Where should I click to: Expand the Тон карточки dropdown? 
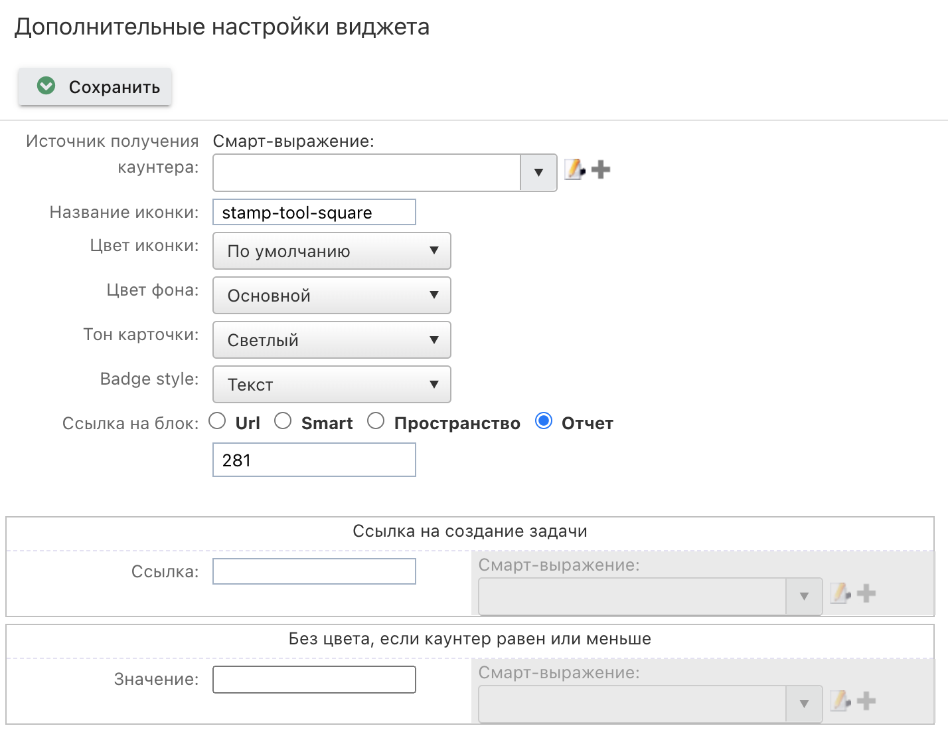point(332,340)
